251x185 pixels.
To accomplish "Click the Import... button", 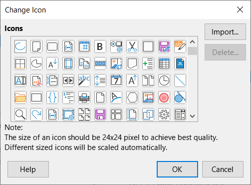I will point(225,31).
